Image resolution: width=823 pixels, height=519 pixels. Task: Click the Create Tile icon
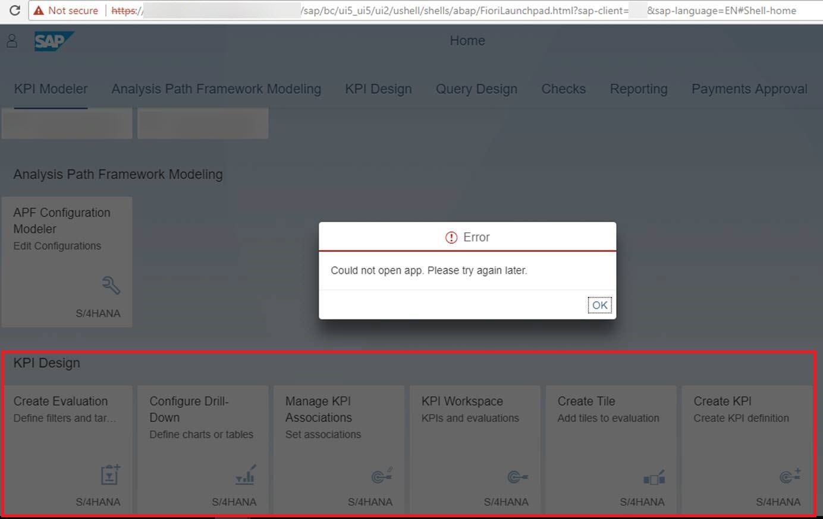(x=654, y=477)
